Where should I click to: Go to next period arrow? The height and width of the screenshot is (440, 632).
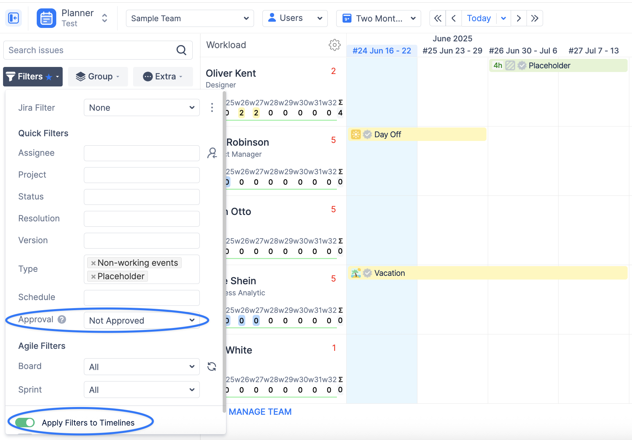[519, 18]
